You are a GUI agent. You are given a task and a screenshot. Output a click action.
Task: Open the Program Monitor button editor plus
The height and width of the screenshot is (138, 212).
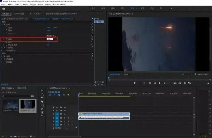[208, 83]
